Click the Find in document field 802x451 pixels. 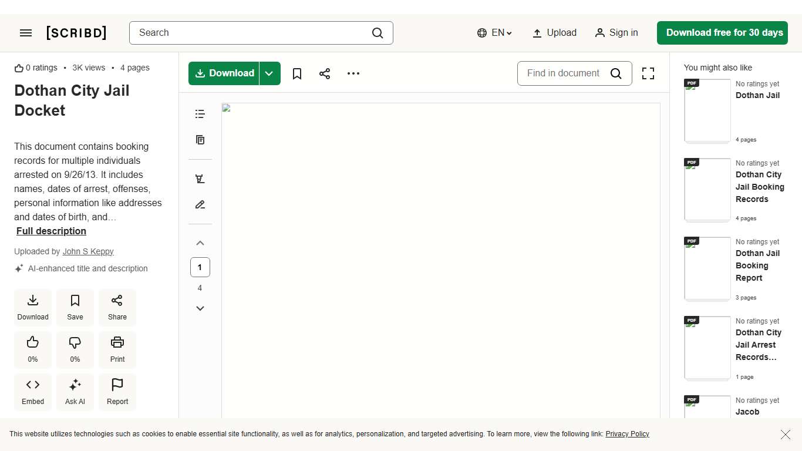click(x=564, y=73)
